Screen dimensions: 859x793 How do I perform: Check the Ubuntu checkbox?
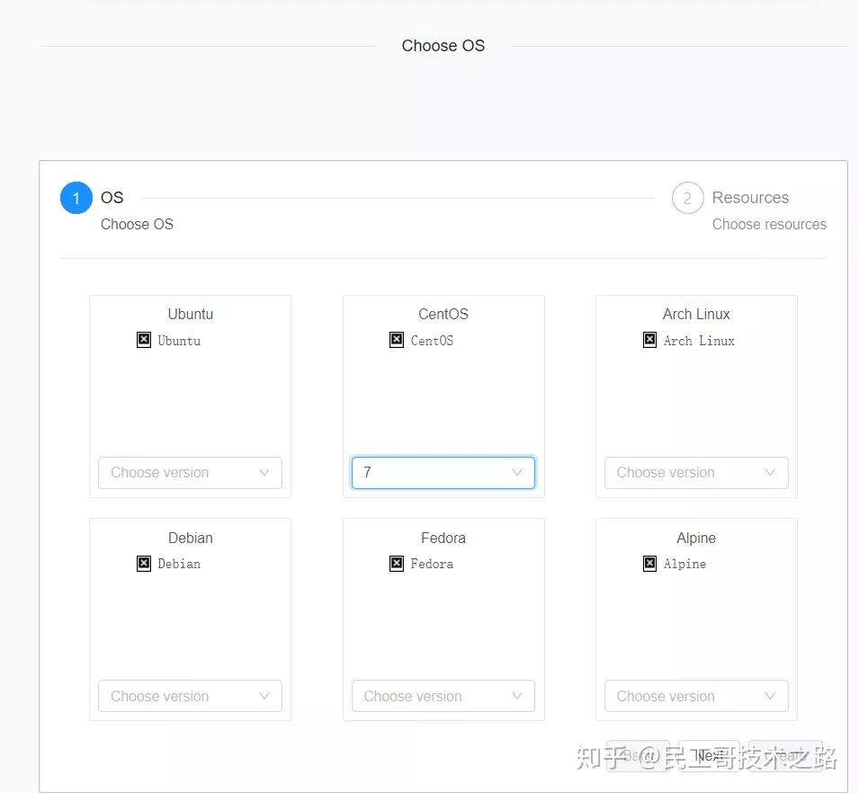coord(144,340)
